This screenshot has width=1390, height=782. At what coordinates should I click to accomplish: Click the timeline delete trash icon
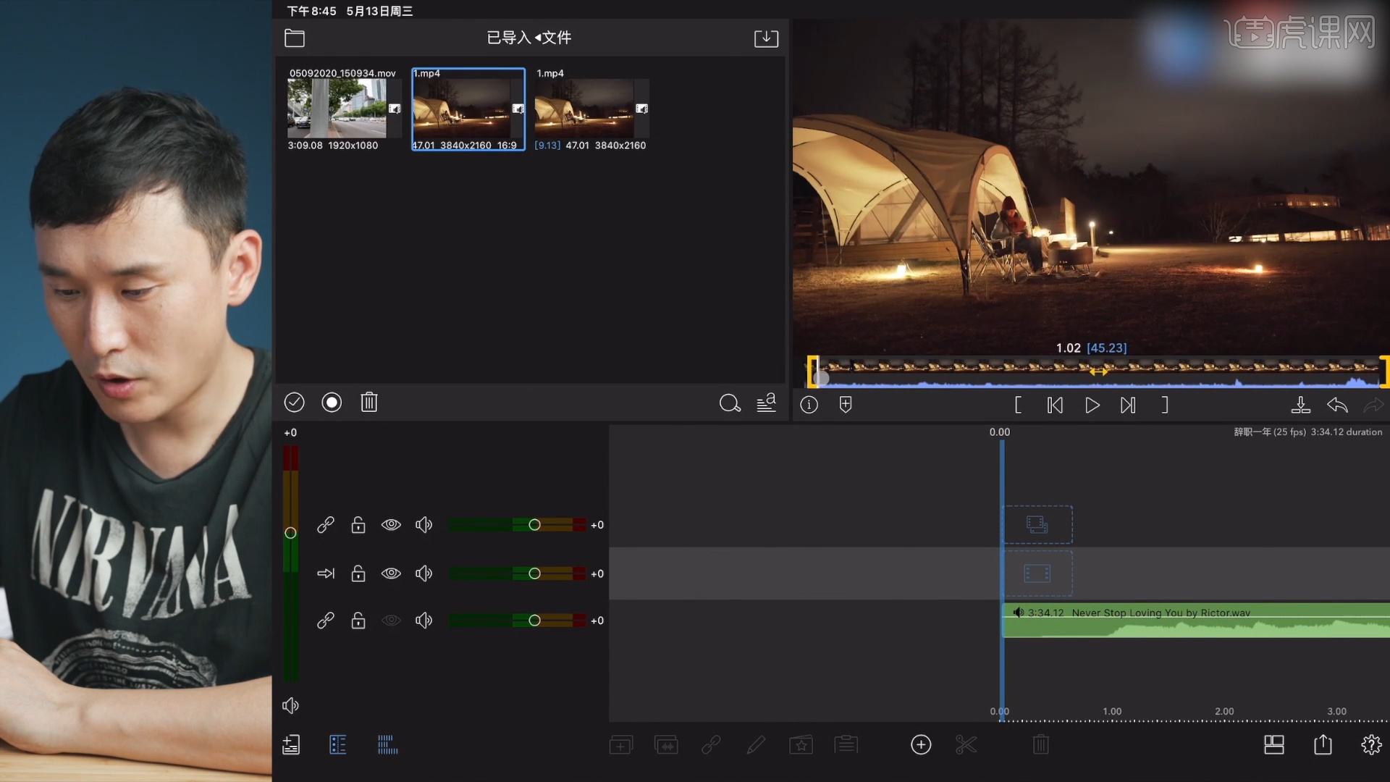[x=1041, y=744]
